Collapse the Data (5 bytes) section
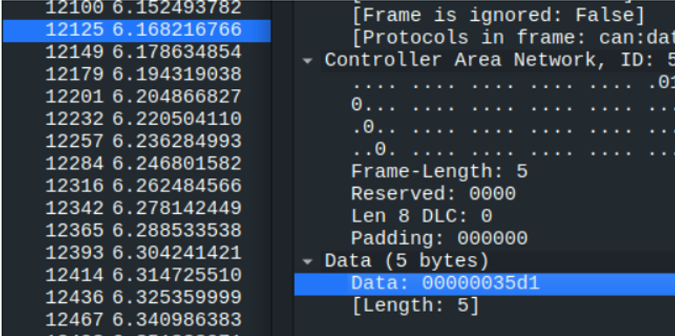675x336 pixels. (307, 261)
